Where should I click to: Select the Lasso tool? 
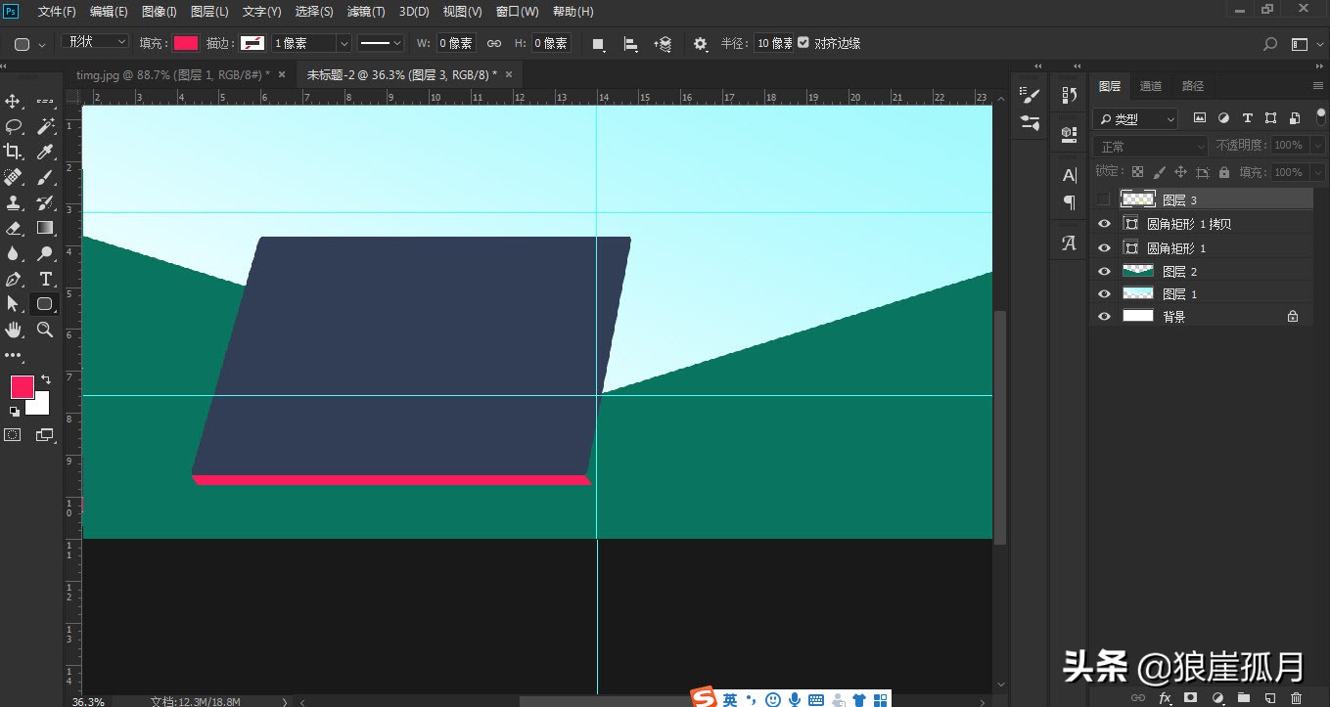14,126
